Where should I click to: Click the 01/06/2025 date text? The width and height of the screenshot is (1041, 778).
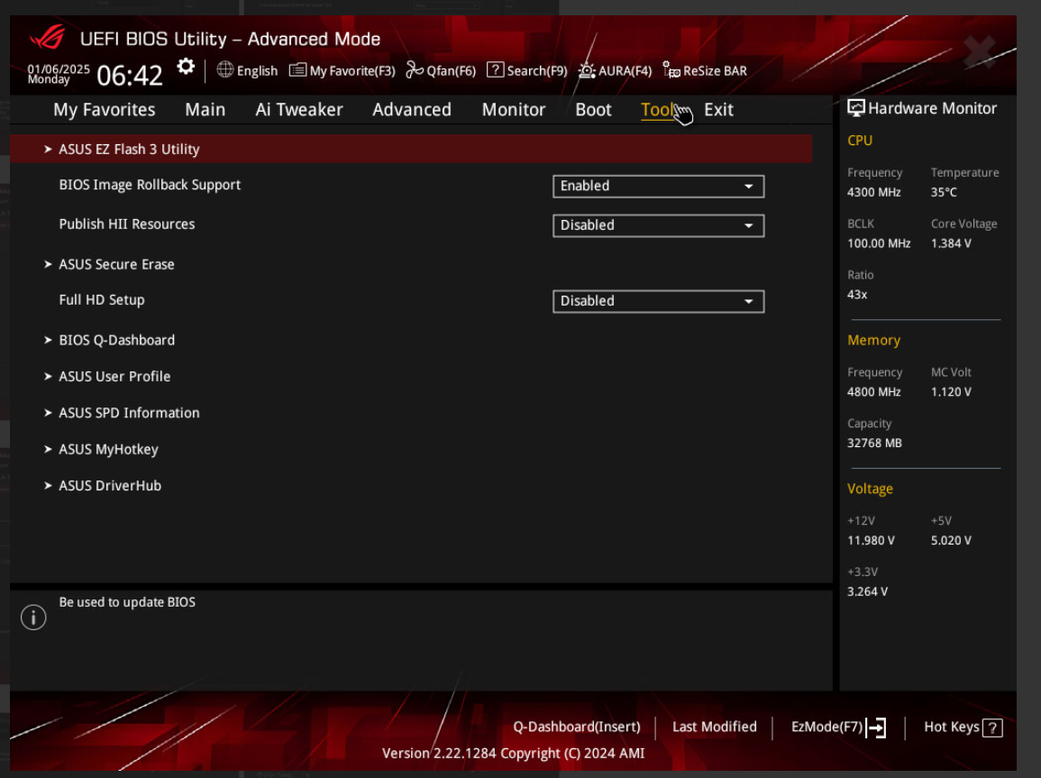(59, 69)
